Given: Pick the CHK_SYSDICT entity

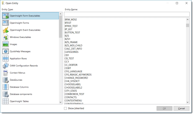Looking at the screenshot, I should click(x=72, y=81).
